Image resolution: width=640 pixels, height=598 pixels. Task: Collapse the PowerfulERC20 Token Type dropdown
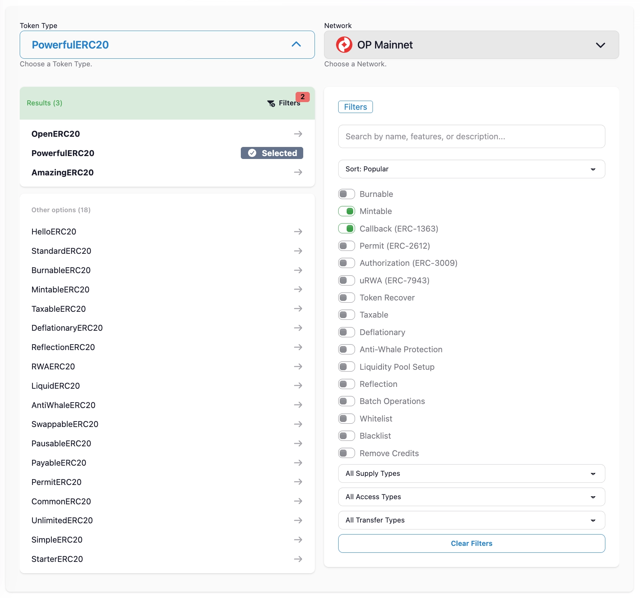tap(167, 45)
